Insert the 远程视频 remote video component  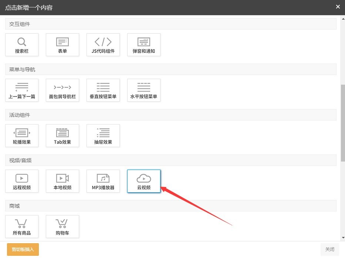tap(22, 181)
